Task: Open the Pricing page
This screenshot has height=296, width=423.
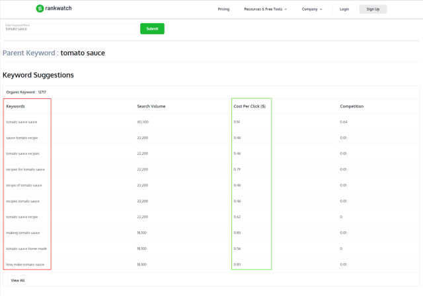Action: click(x=223, y=9)
